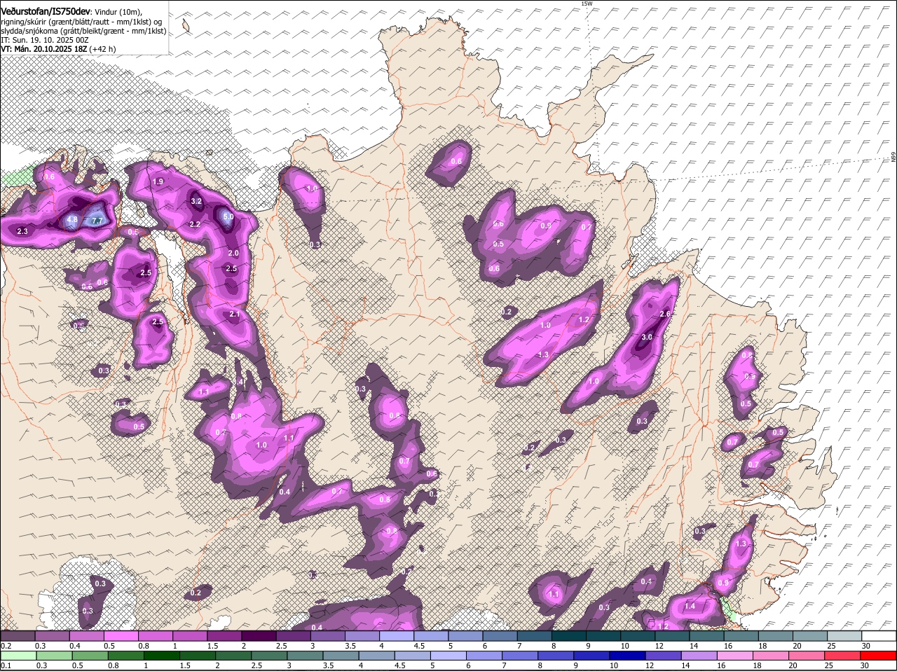Click the 2.1 value label on map
The width and height of the screenshot is (897, 671).
click(235, 314)
